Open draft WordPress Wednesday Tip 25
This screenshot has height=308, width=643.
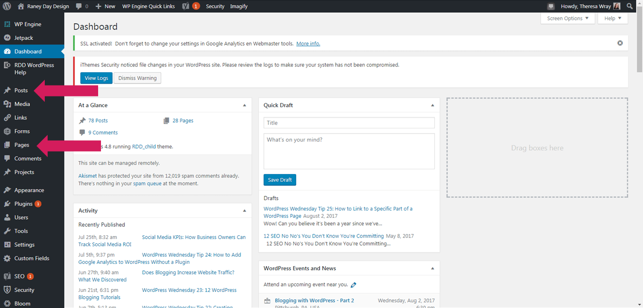coord(338,212)
